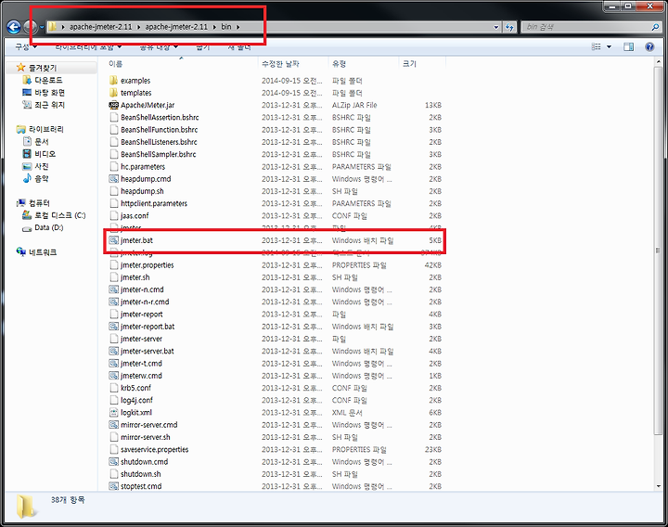
Task: Click the 굽기 burn toolbar button
Action: point(203,47)
